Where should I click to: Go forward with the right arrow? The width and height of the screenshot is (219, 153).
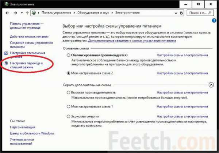point(15,13)
